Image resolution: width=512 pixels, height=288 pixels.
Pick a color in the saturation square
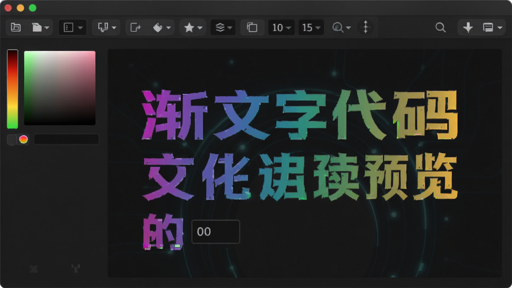click(x=60, y=88)
